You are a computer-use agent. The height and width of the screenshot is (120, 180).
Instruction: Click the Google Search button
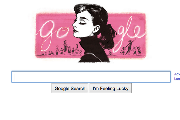click(70, 88)
